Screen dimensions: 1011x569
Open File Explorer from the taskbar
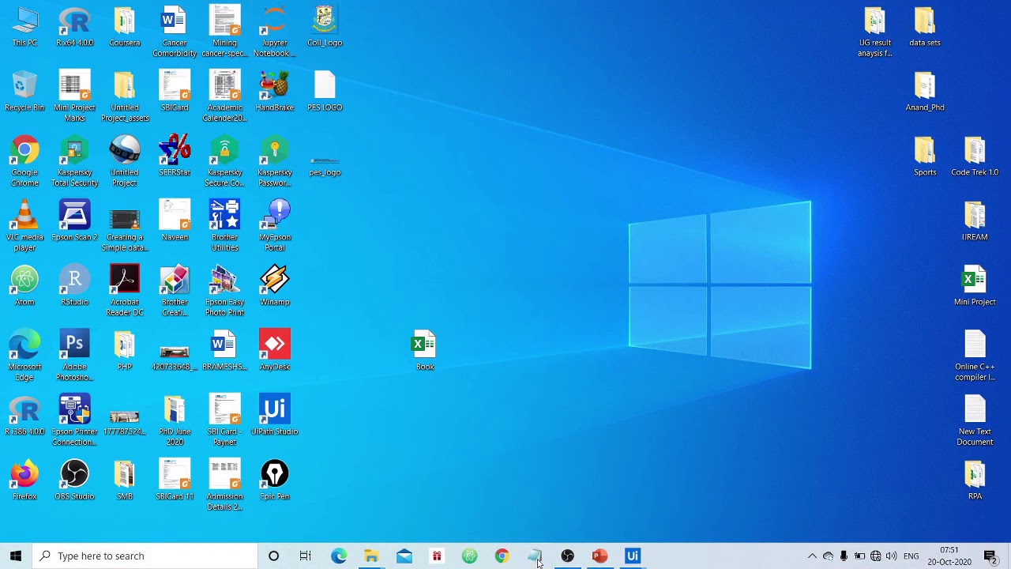click(x=371, y=556)
